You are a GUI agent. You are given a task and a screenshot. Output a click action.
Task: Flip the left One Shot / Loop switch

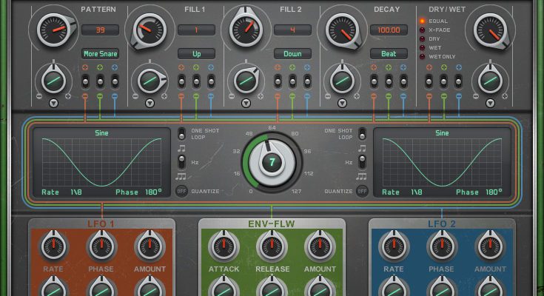181,135
